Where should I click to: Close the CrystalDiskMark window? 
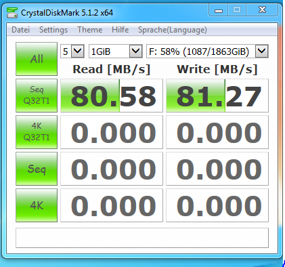[262, 10]
